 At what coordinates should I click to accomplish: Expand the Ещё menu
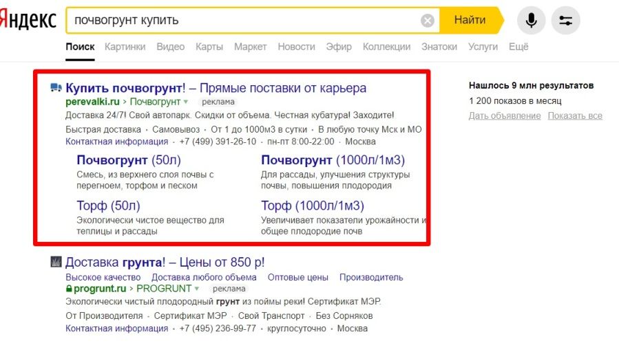click(518, 47)
